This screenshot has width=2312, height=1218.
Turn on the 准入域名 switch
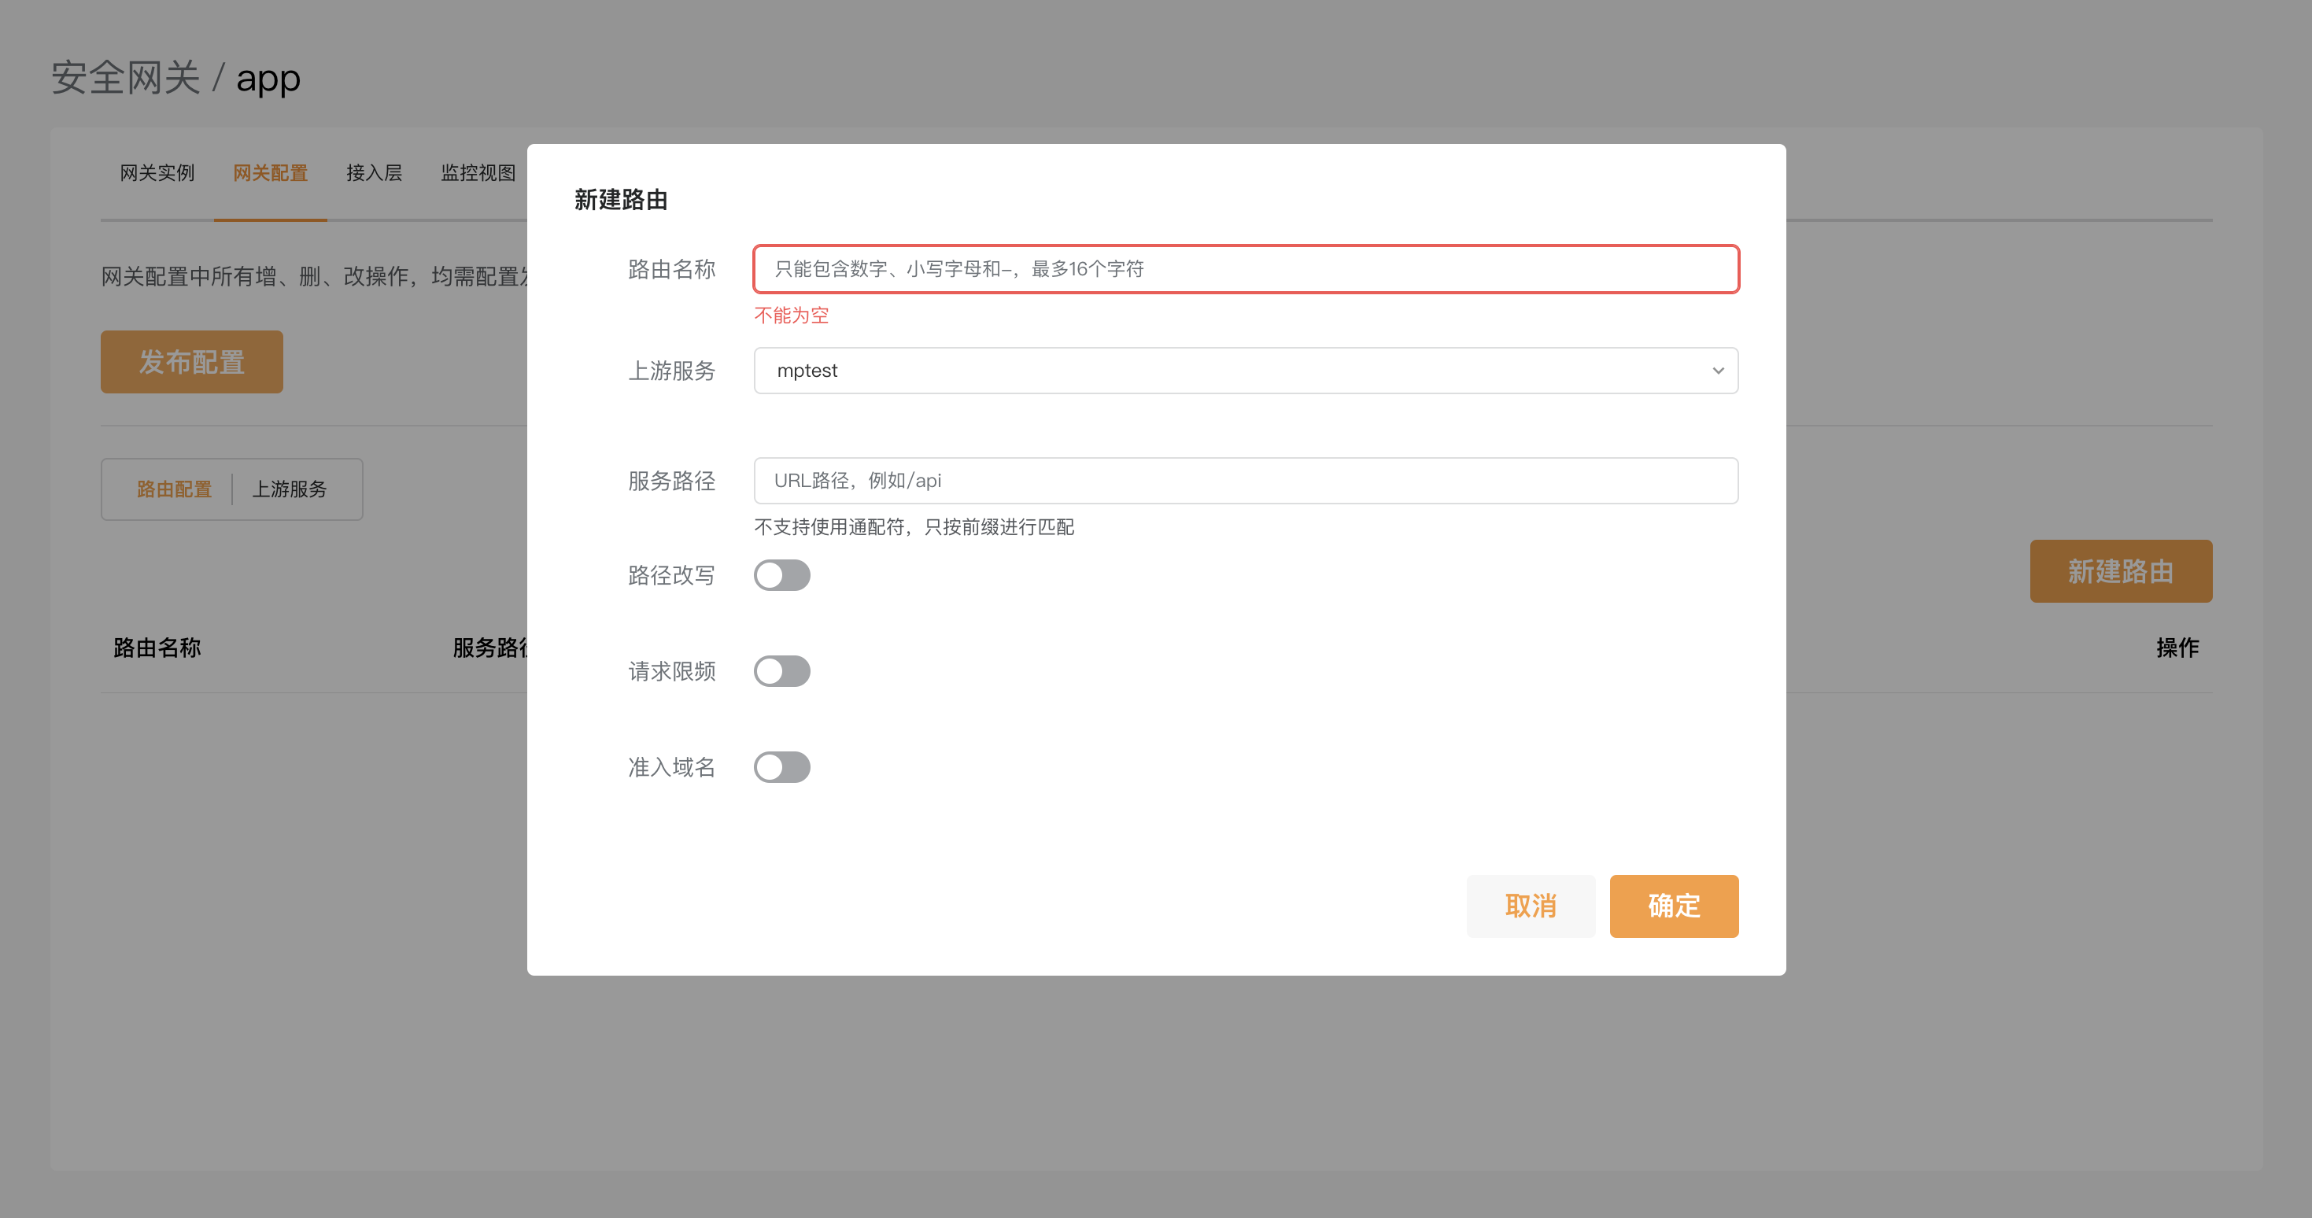(781, 767)
